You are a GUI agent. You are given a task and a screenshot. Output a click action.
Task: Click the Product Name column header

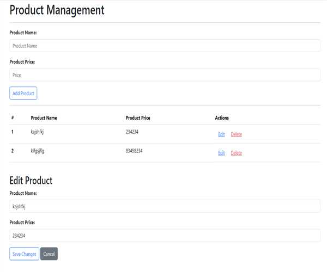coord(44,118)
